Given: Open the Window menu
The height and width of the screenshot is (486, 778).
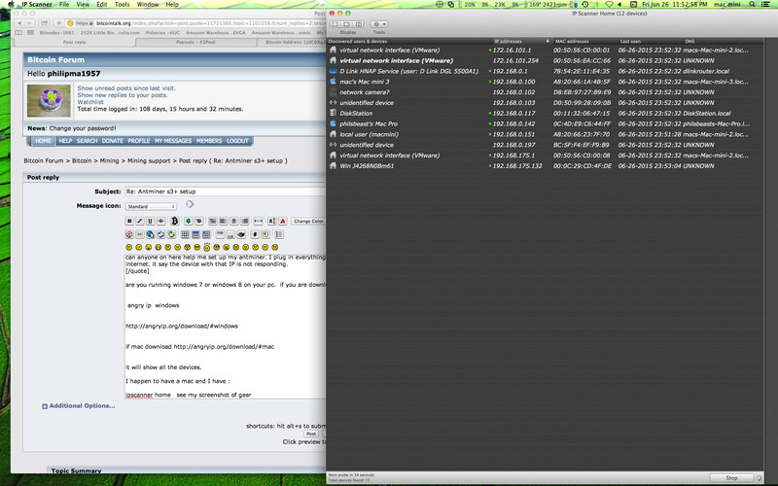Looking at the screenshot, I should click(x=148, y=4).
